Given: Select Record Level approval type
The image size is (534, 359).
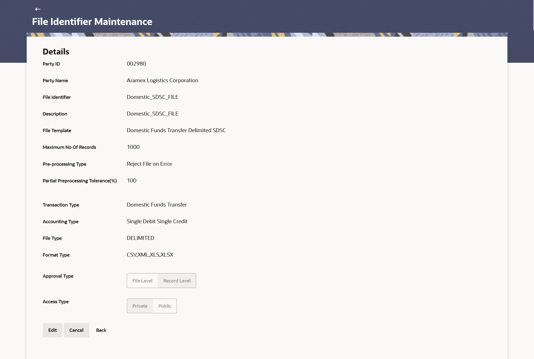Looking at the screenshot, I should (x=177, y=281).
